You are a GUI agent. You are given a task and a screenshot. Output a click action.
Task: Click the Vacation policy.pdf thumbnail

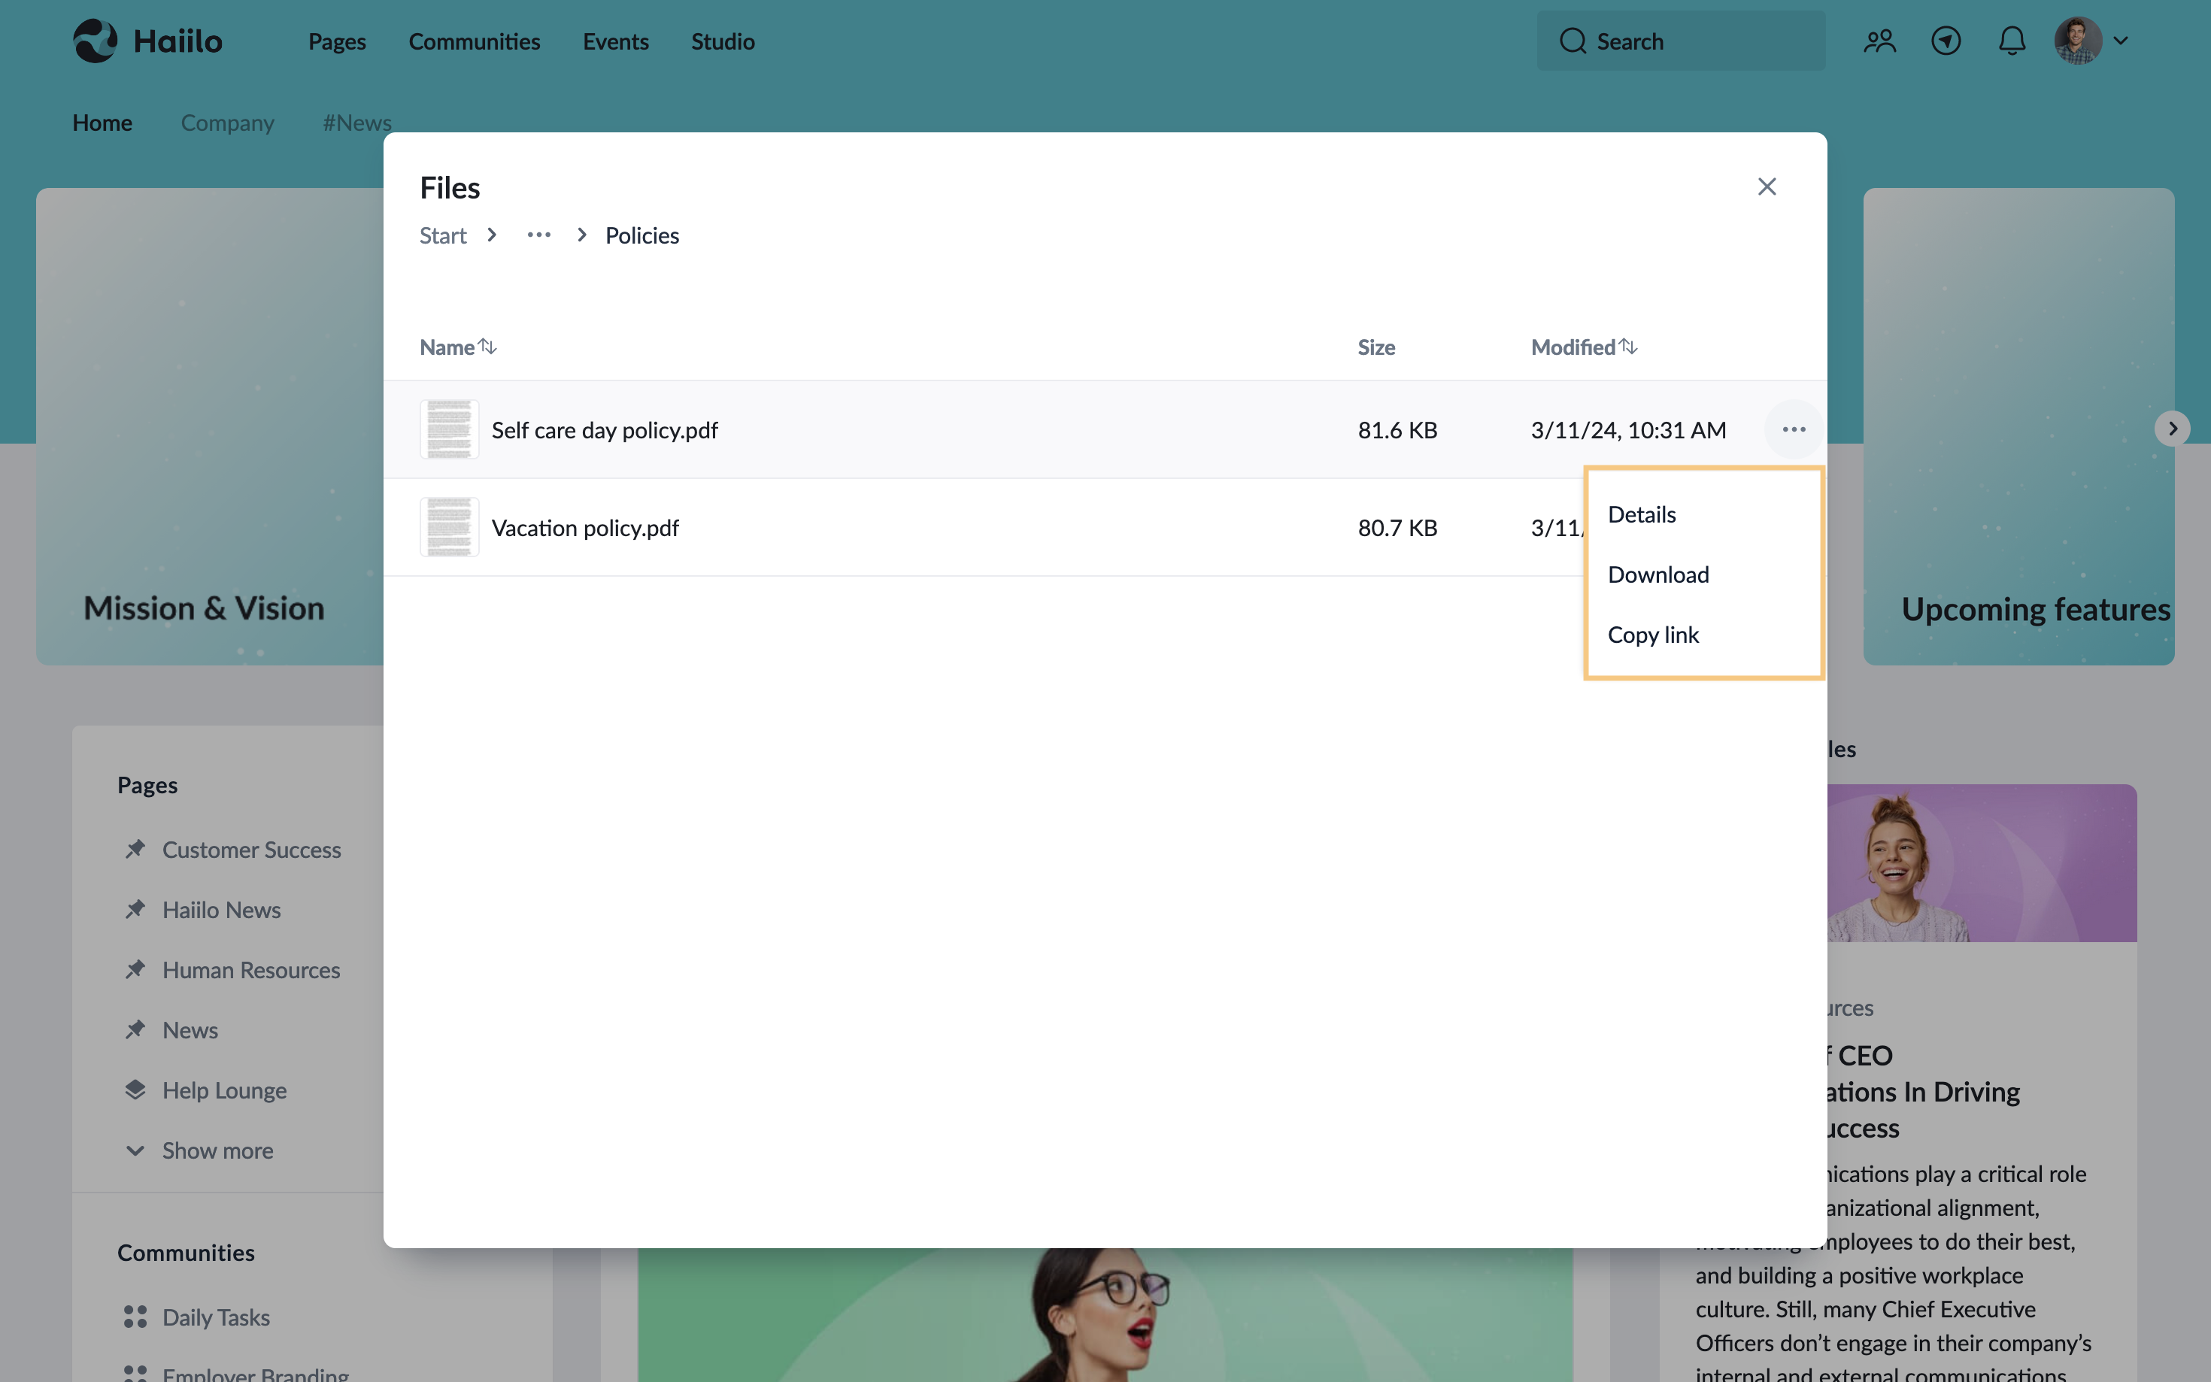450,527
